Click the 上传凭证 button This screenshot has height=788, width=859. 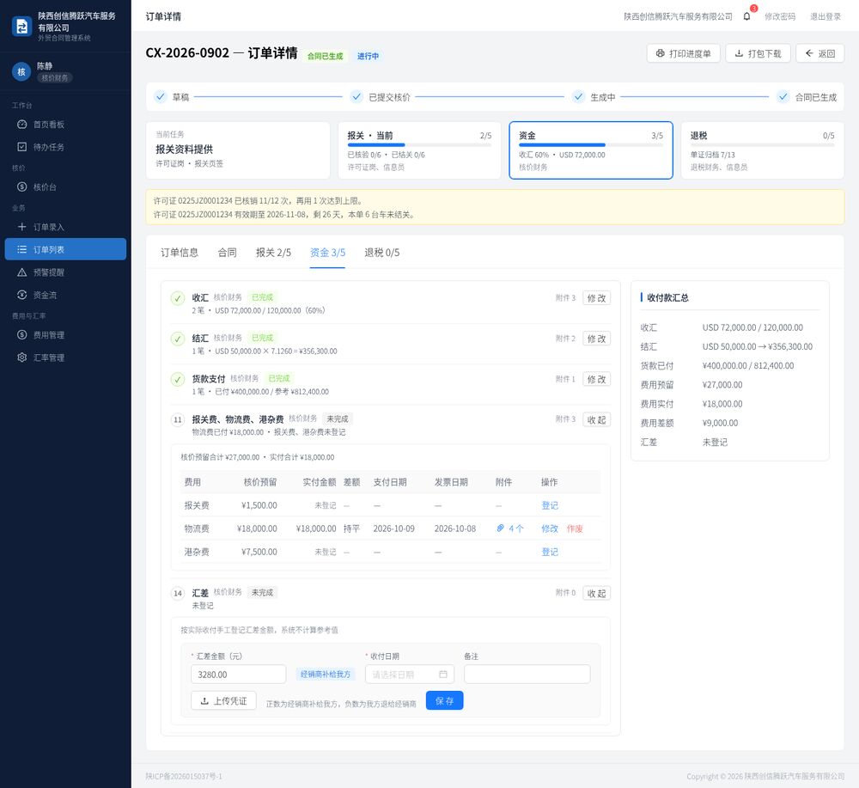[223, 700]
